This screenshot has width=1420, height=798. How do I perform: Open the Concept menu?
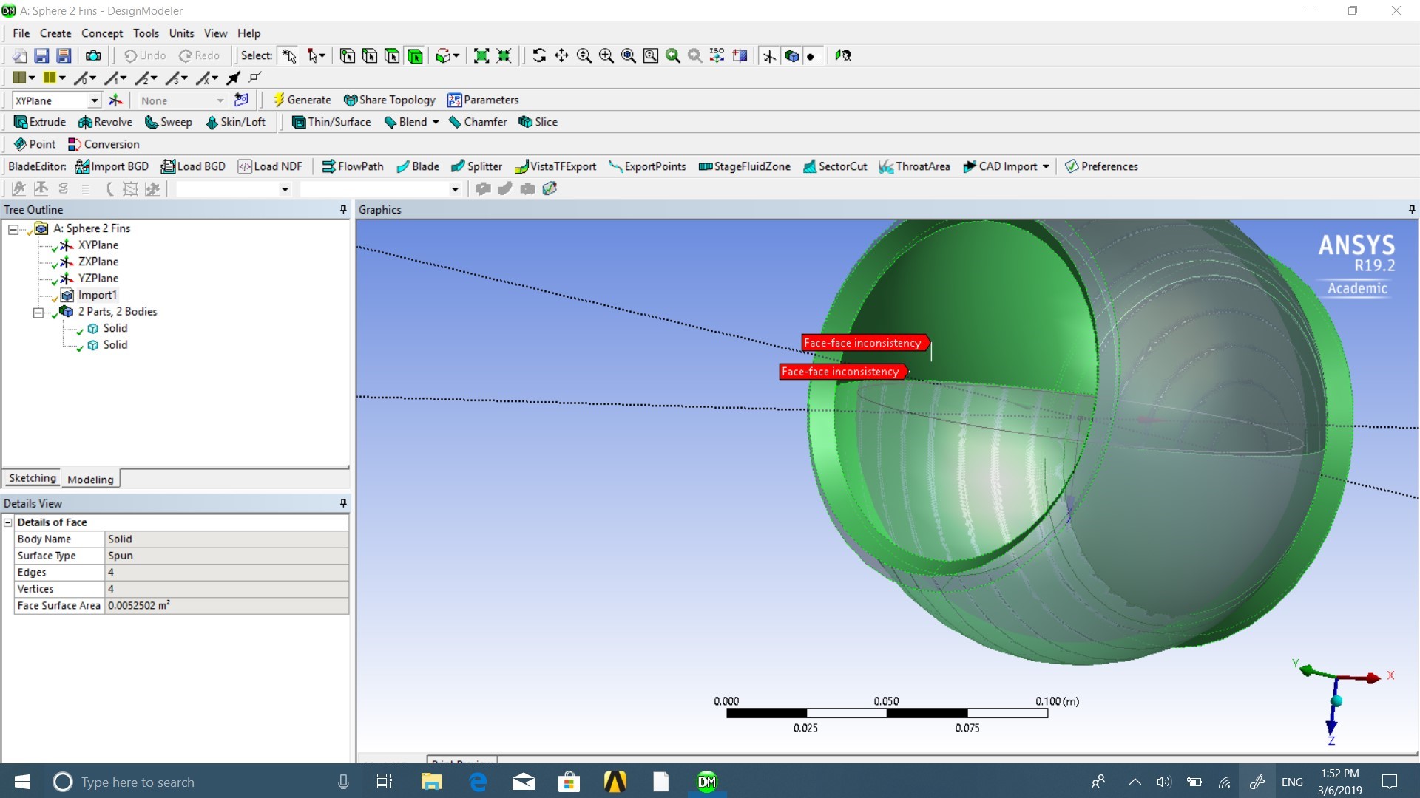point(102,33)
